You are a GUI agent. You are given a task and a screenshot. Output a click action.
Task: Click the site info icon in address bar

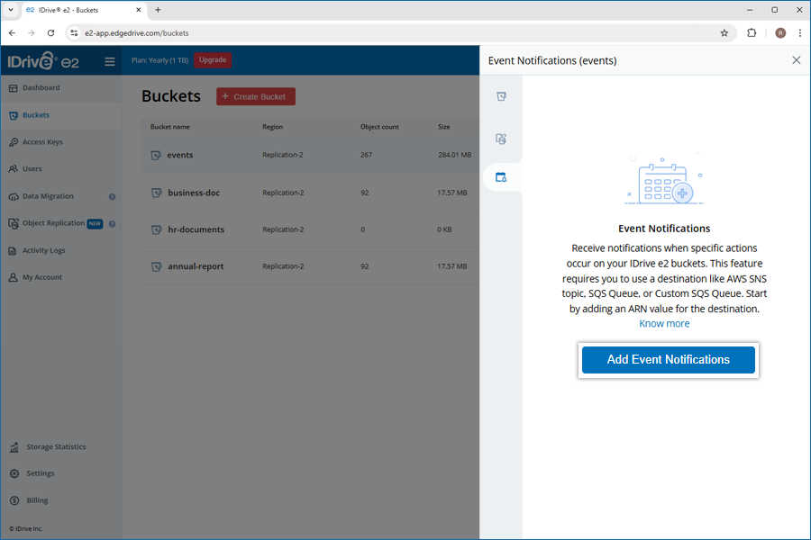[75, 33]
